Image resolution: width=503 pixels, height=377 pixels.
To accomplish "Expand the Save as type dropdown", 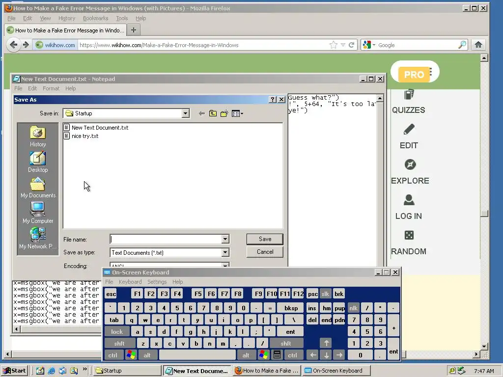I will coord(225,253).
